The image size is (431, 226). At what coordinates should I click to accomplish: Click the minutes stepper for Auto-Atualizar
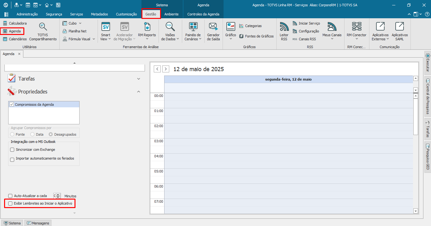[x=59, y=196]
